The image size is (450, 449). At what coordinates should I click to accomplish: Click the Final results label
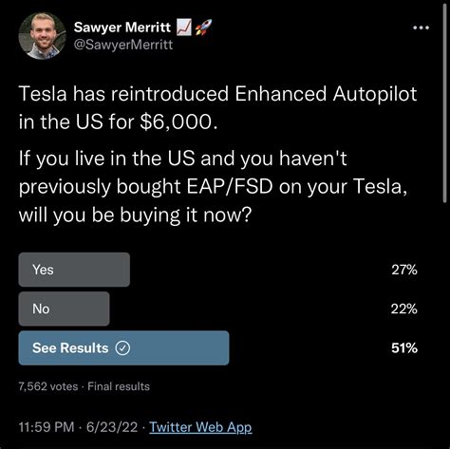(x=119, y=386)
